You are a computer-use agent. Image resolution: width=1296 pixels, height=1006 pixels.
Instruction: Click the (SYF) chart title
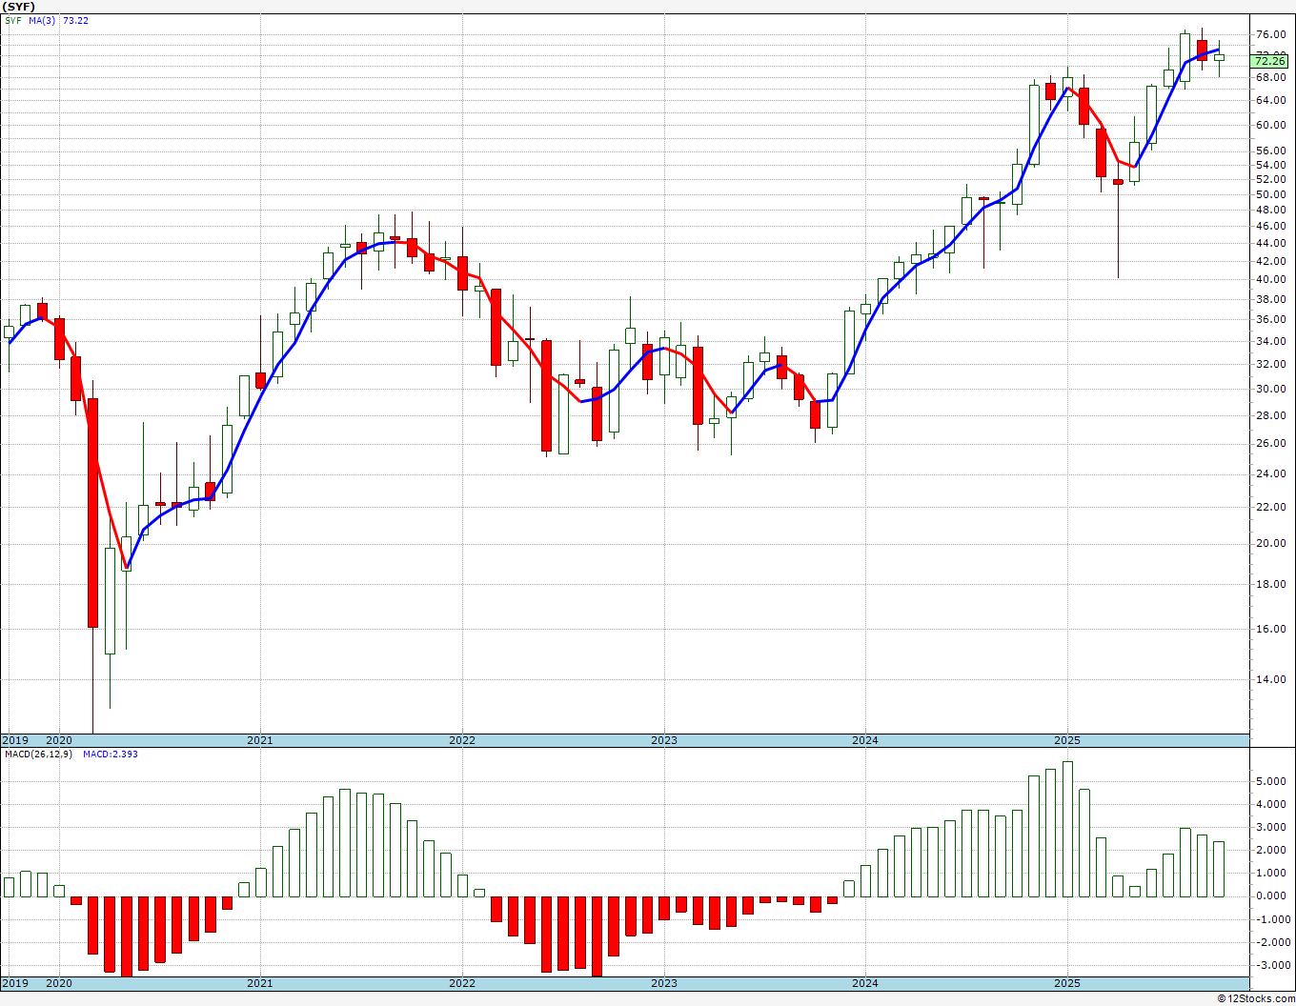pos(19,7)
